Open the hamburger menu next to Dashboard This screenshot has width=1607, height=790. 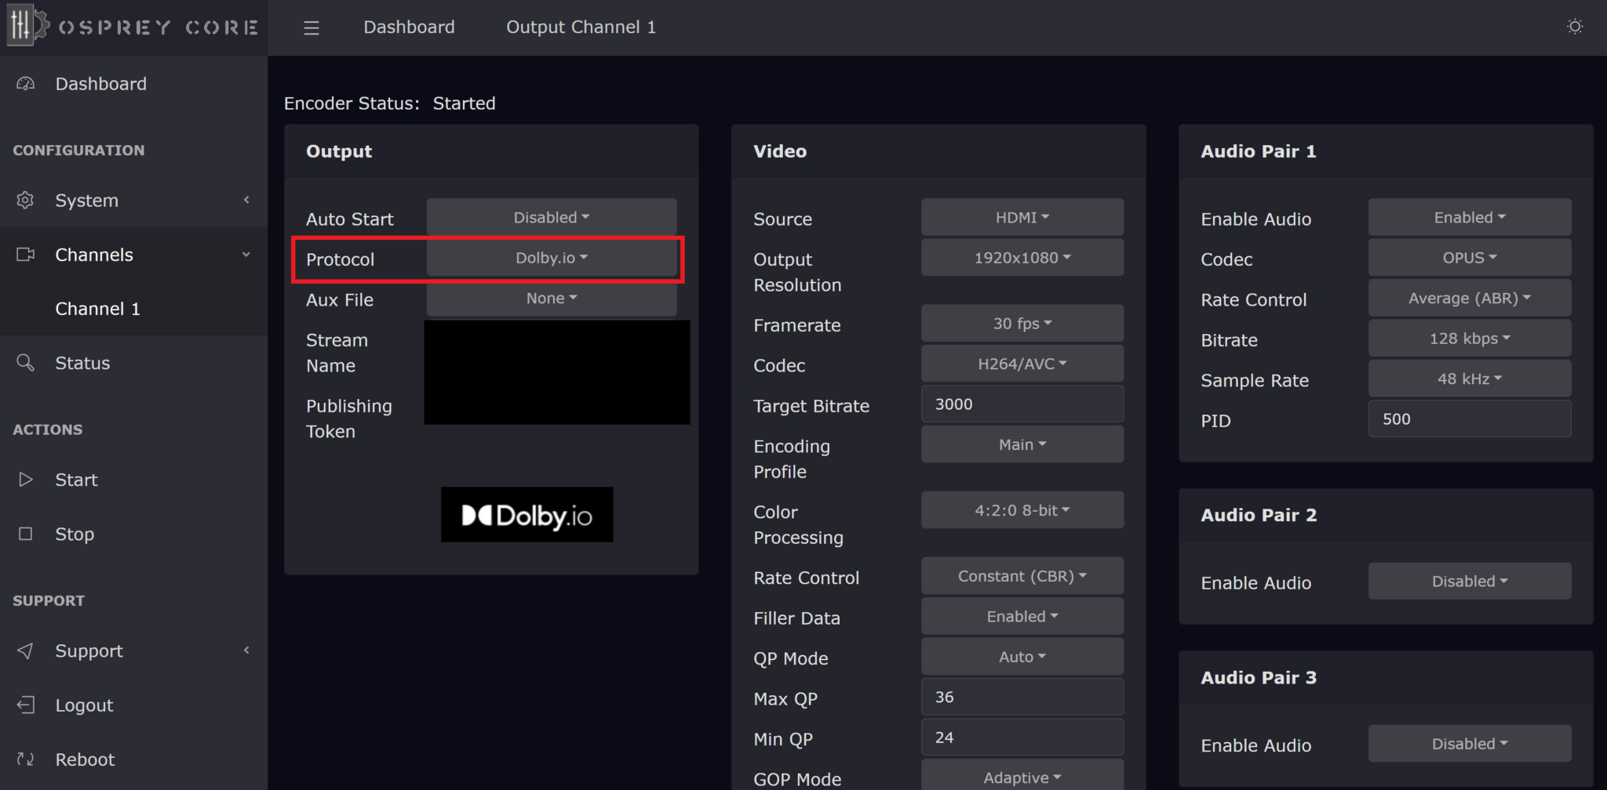[x=312, y=27]
